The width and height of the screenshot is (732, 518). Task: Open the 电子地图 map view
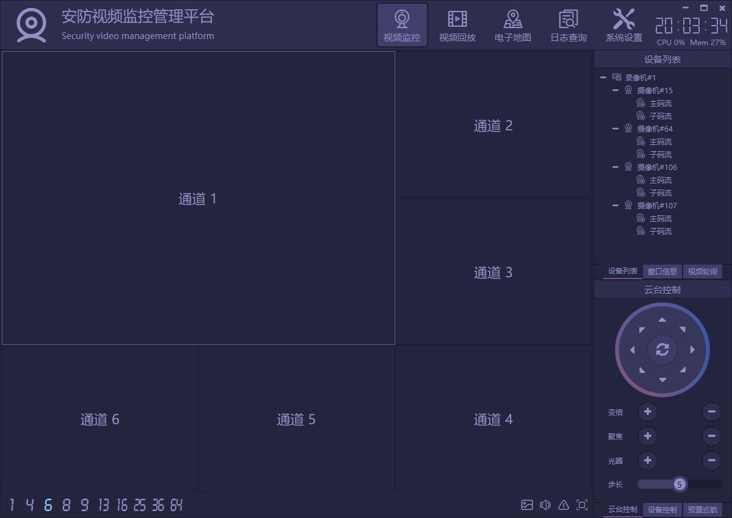(512, 26)
